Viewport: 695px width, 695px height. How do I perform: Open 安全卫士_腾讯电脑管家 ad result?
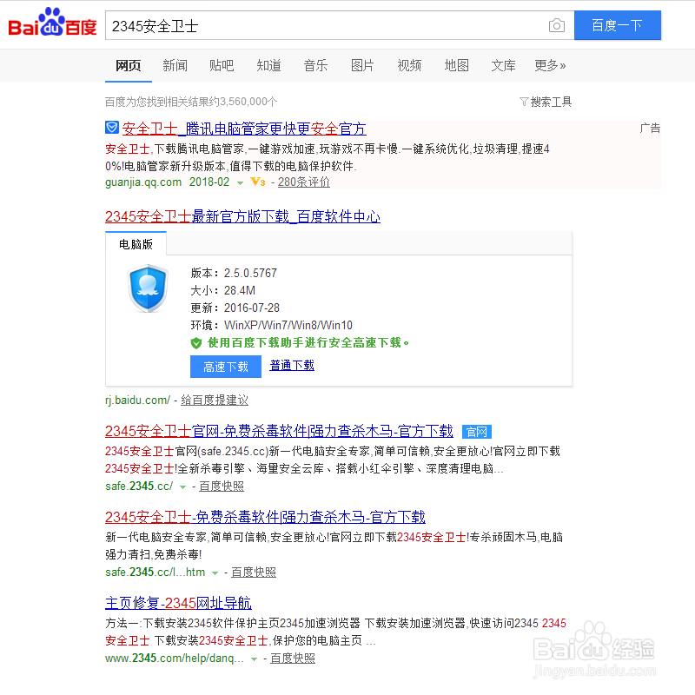[244, 129]
